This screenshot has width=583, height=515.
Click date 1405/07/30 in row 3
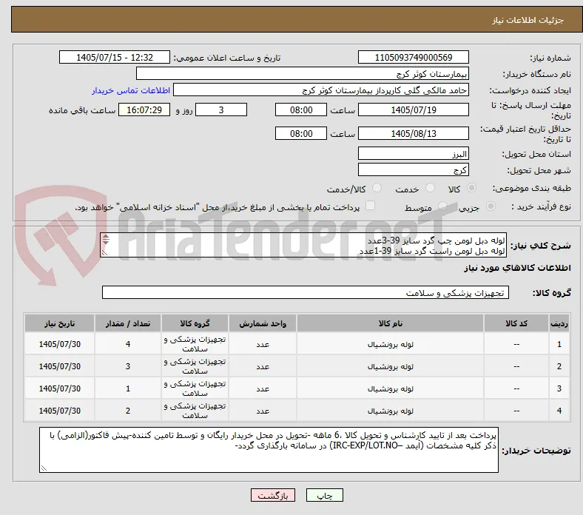tap(59, 388)
